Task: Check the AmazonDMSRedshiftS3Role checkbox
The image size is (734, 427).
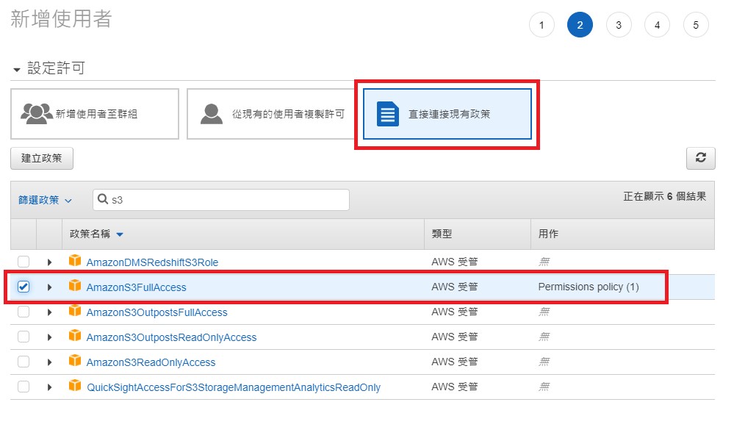Action: tap(24, 262)
